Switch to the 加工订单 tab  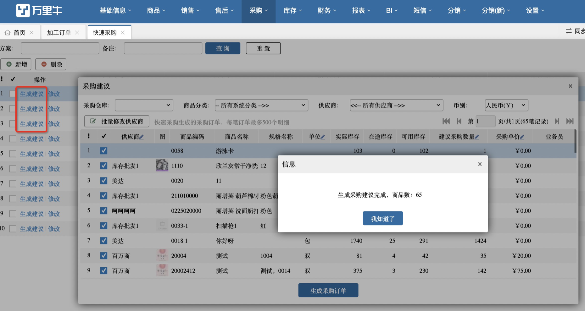pyautogui.click(x=59, y=32)
